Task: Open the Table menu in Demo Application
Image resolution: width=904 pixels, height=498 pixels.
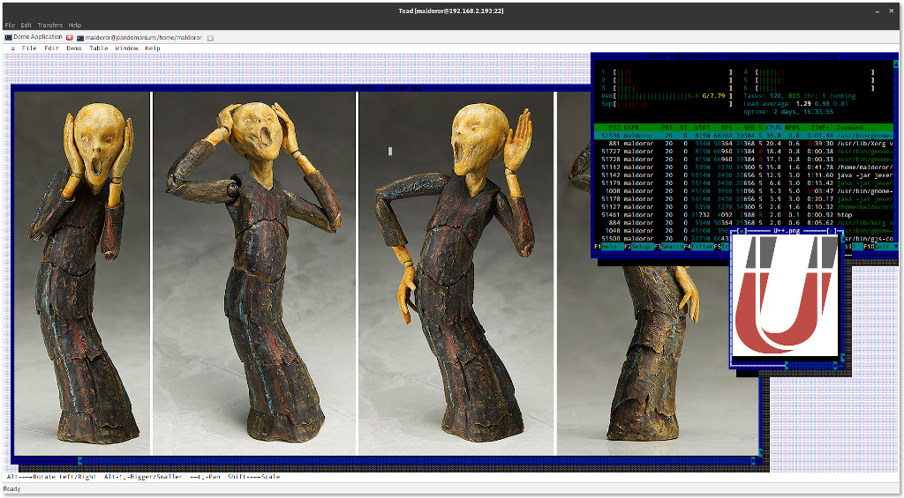Action: [99, 48]
